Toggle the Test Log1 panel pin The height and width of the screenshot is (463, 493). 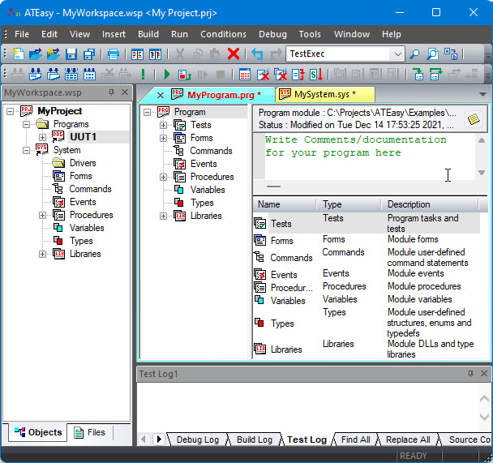[471, 374]
